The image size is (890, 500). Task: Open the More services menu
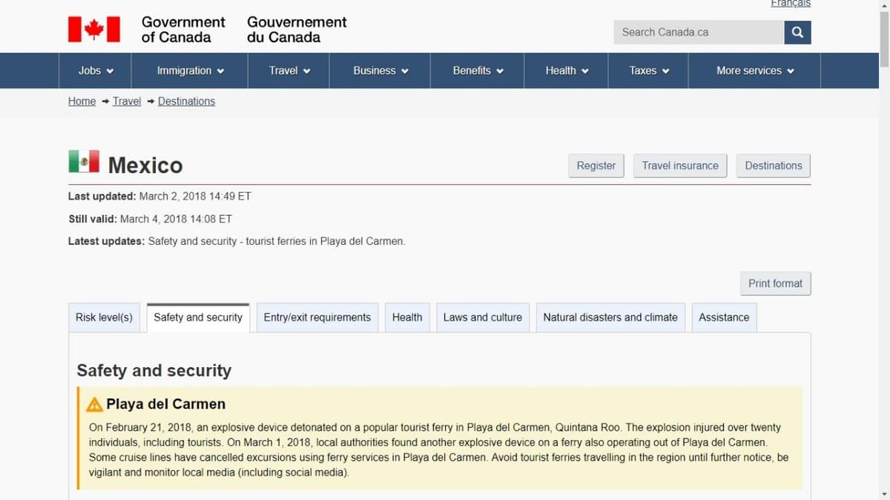[x=754, y=70]
